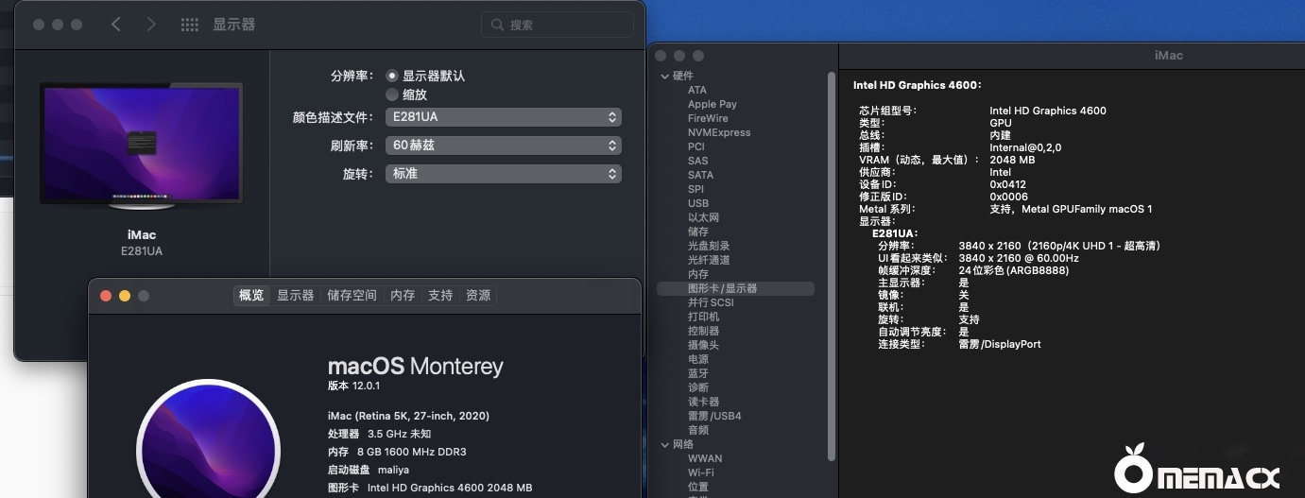Select 图形卡/显示器 in the sidebar
Viewport: 1305px width, 498px height.
pos(722,288)
